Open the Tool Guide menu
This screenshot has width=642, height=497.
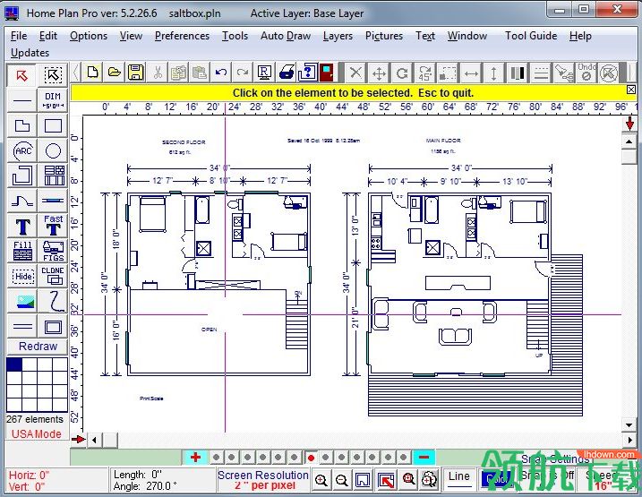pos(531,36)
